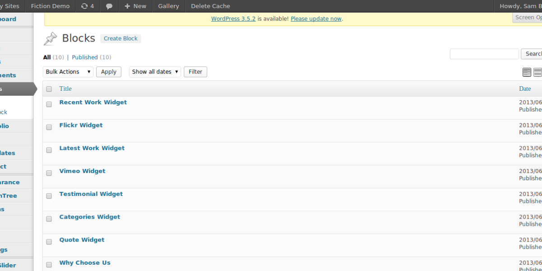Open the Bulk Actions dropdown
The image size is (542, 271).
(68, 72)
